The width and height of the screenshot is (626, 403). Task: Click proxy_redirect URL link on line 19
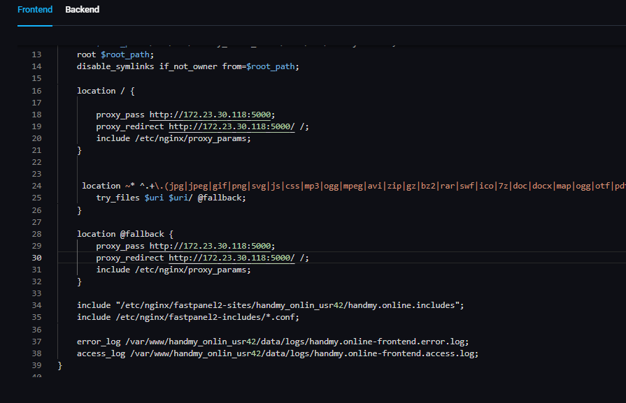(232, 126)
